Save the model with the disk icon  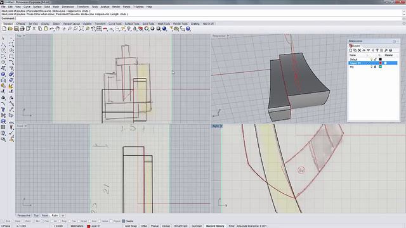point(16,28)
